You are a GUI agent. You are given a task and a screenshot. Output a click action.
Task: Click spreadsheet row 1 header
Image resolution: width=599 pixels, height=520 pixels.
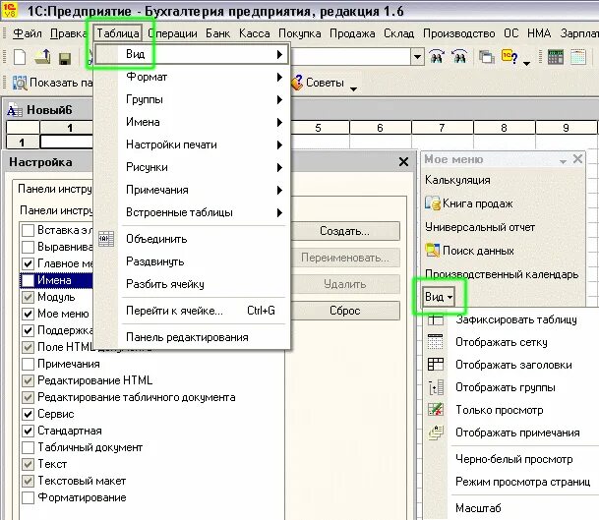(23, 143)
